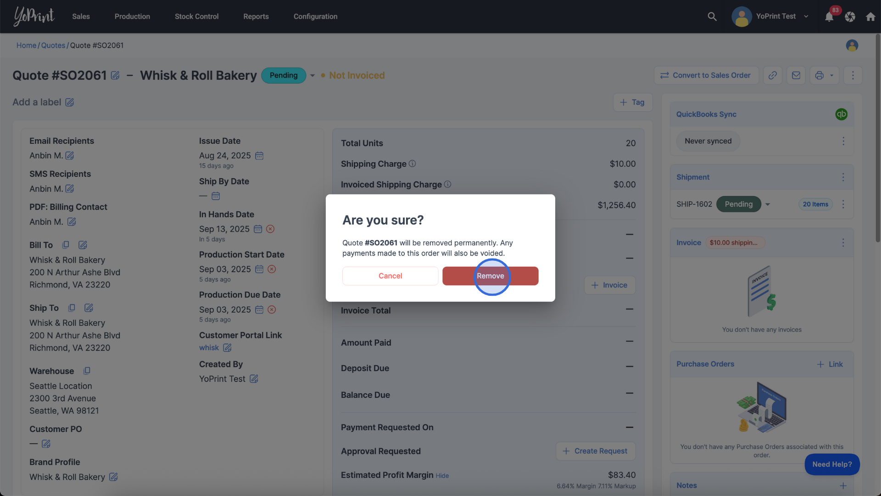The image size is (881, 496).
Task: Cancel the quote removal dialog
Action: tap(390, 276)
